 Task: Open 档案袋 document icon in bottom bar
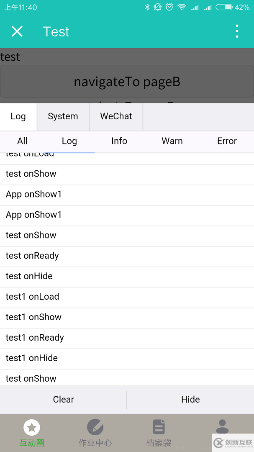(x=159, y=427)
